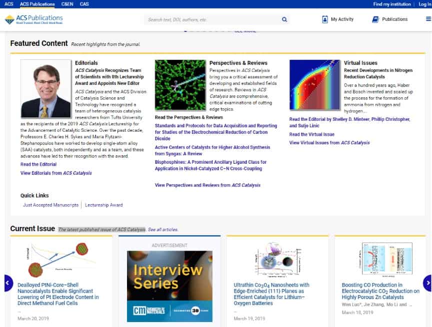Screen dimensions: 432x327
Task: Click the Co3O4 nanosheets graphical abstract
Action: [x=277, y=259]
